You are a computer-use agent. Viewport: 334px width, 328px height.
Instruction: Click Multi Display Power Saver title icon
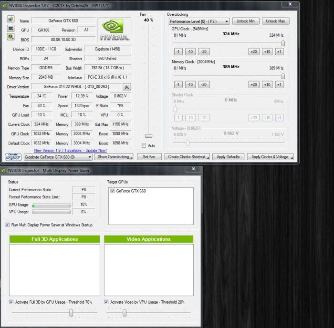[4, 171]
